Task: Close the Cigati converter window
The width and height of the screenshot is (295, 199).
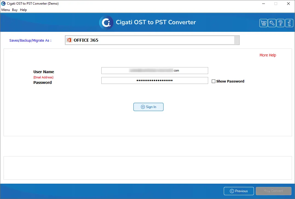Action: [288, 4]
